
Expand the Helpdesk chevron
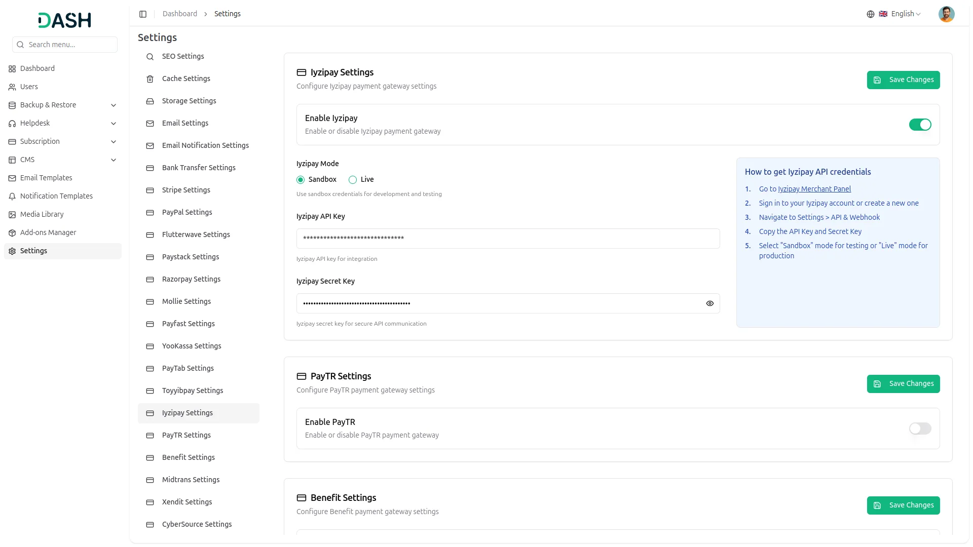114,124
